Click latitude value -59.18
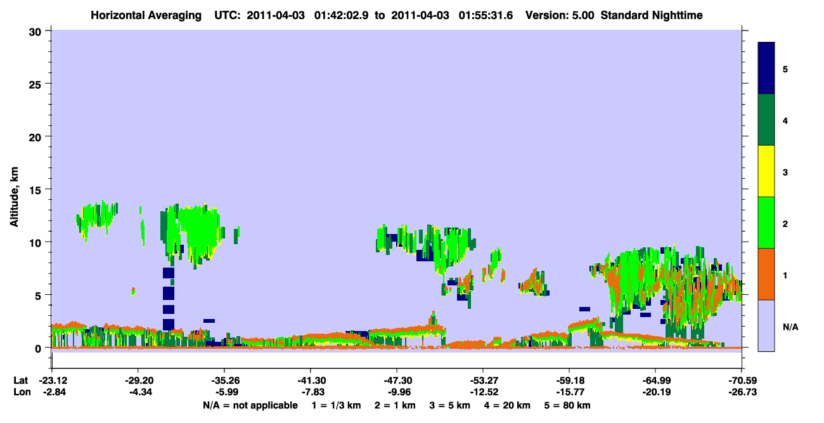Viewport: 824px width, 423px height. point(569,381)
